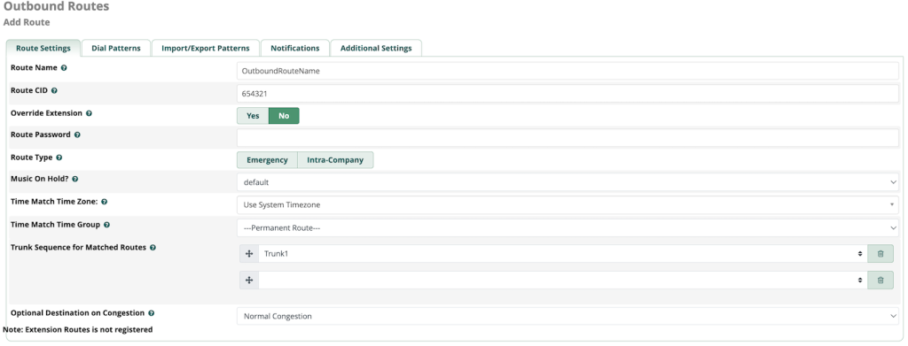Open the Route CID help icon
908x346 pixels.
54,90
